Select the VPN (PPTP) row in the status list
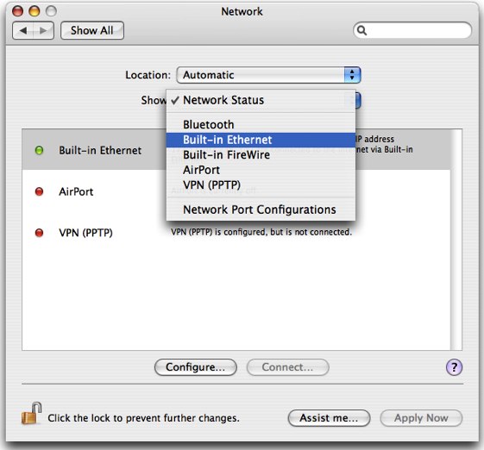This screenshot has width=484, height=450. click(x=236, y=232)
